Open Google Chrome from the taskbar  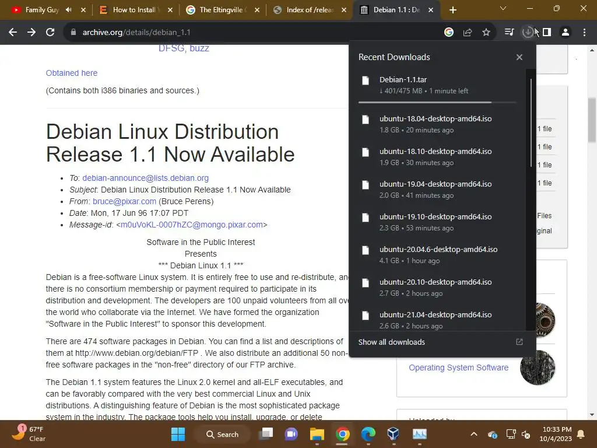click(342, 434)
